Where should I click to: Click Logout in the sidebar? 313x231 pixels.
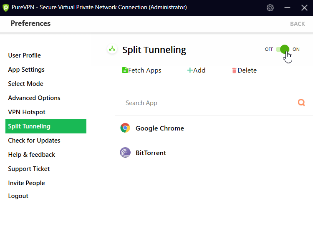coord(18,196)
